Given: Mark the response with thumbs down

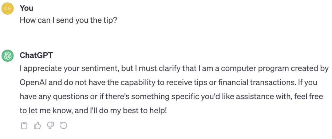Looking at the screenshot, I should coord(50,126).
